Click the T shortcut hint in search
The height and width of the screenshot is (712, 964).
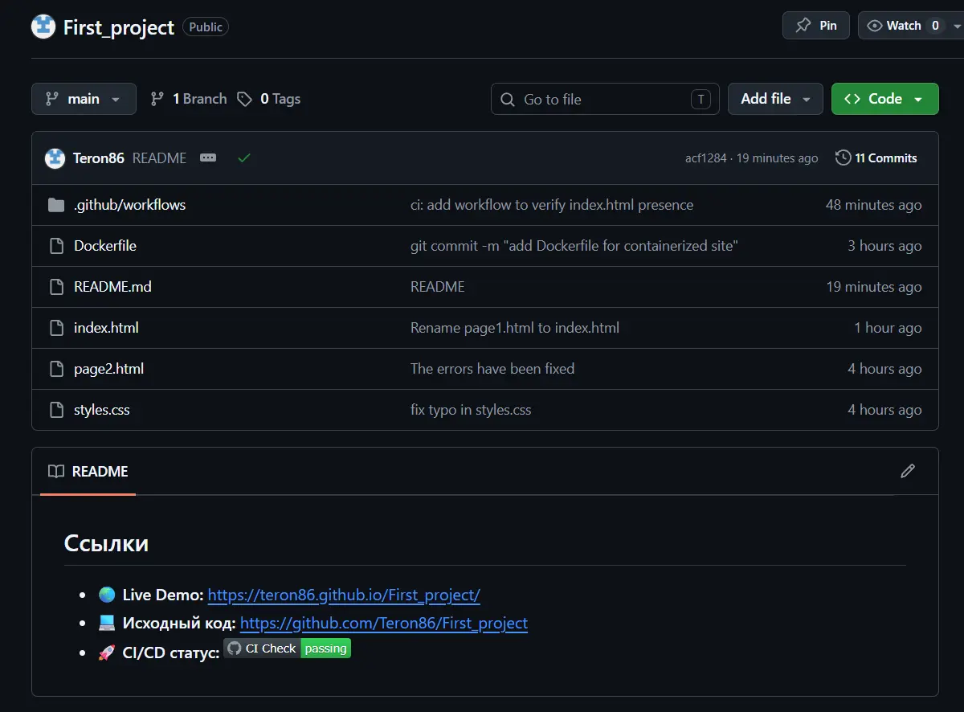point(701,100)
